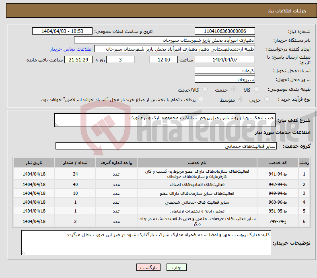Viewport: 317px width, 278px height.
Task: Click the requester field طیبه ارجمندقهستانی
Action: (x=175, y=49)
